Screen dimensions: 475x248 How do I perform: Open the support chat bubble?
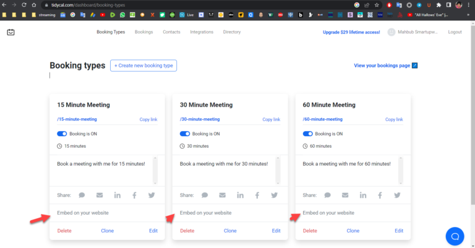[455, 236]
